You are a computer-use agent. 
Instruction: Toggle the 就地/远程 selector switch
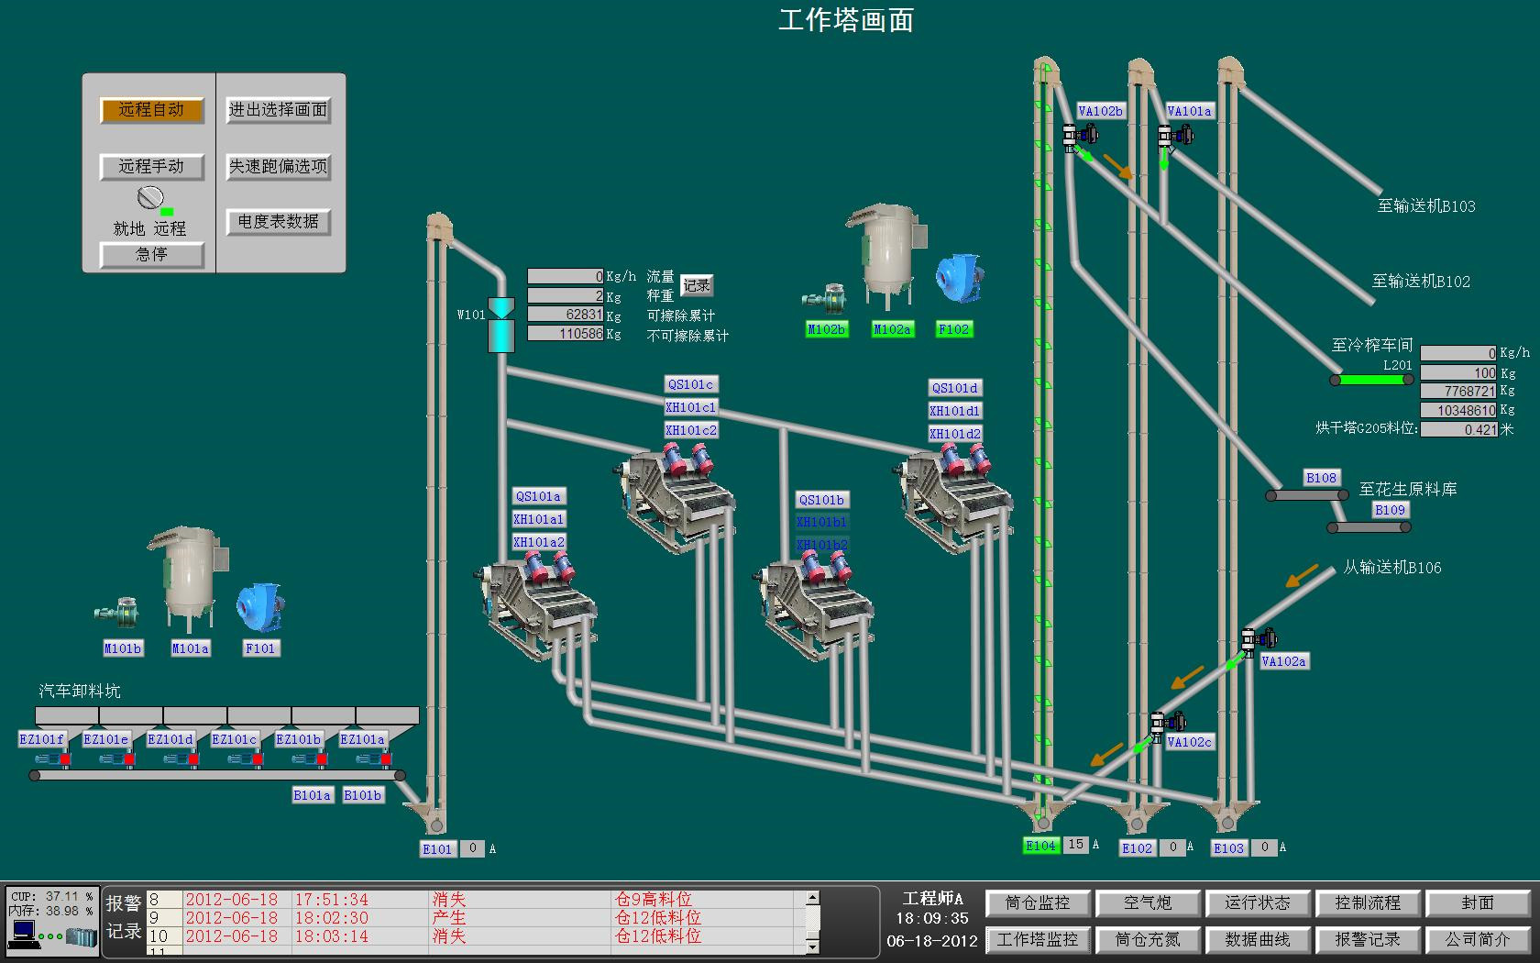(x=150, y=197)
